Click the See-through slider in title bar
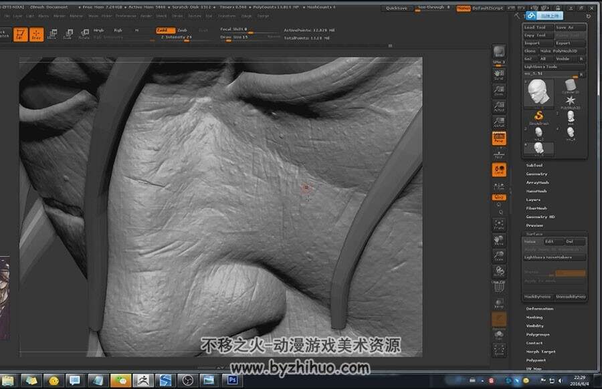This screenshot has height=389, width=602. (x=434, y=7)
